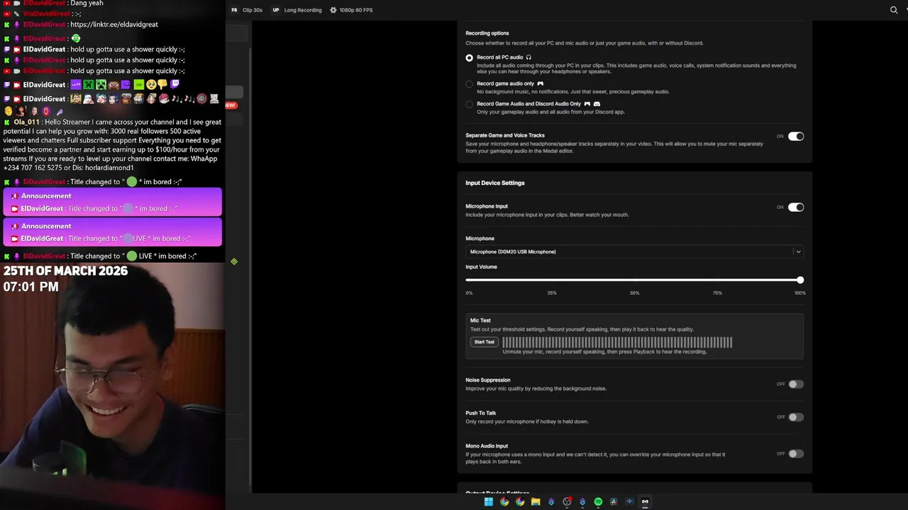Open DaVinci Resolve from the taskbar
Image resolution: width=908 pixels, height=510 pixels.
pos(614,501)
